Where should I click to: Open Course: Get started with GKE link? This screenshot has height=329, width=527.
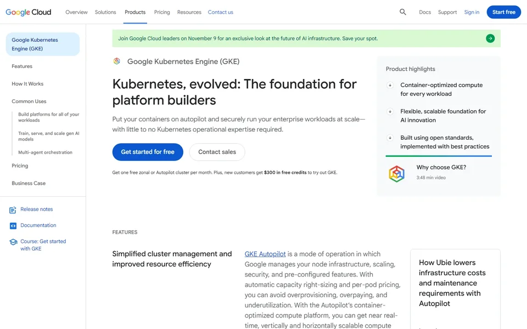tap(43, 245)
